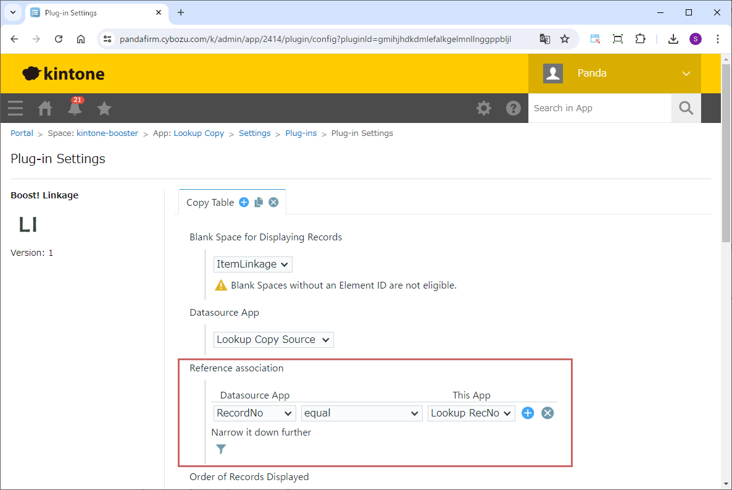Click the add tab plus icon

tap(244, 202)
